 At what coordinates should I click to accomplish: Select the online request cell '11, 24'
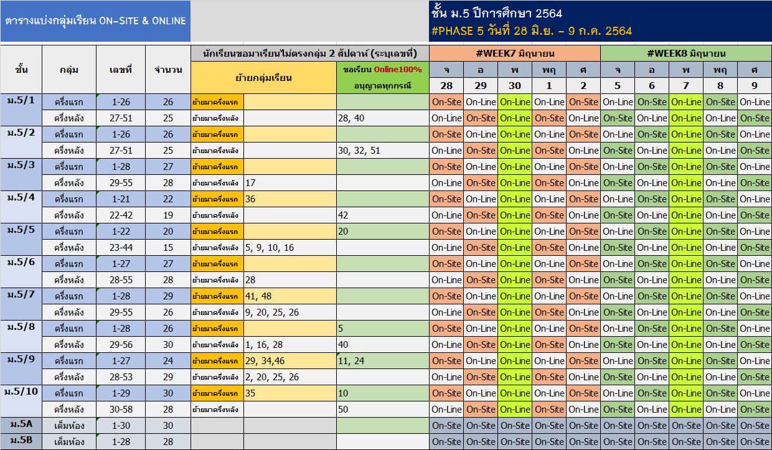point(383,361)
